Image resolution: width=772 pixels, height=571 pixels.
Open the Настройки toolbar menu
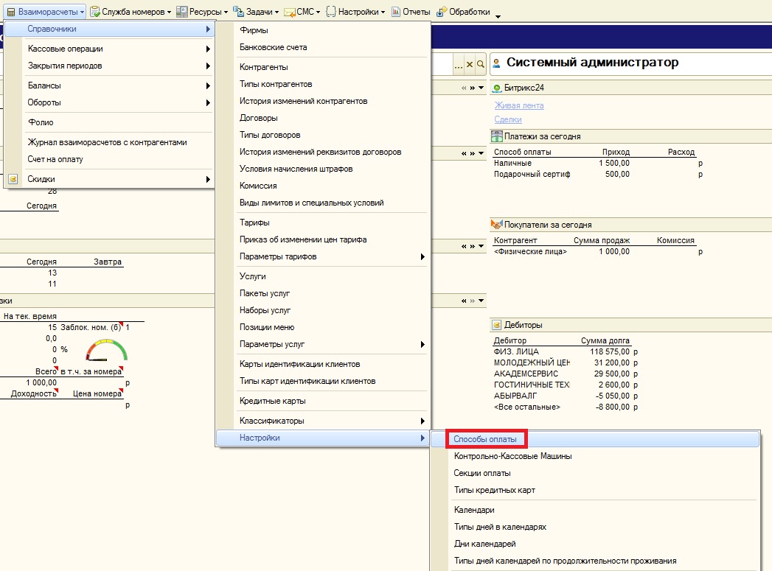[355, 12]
